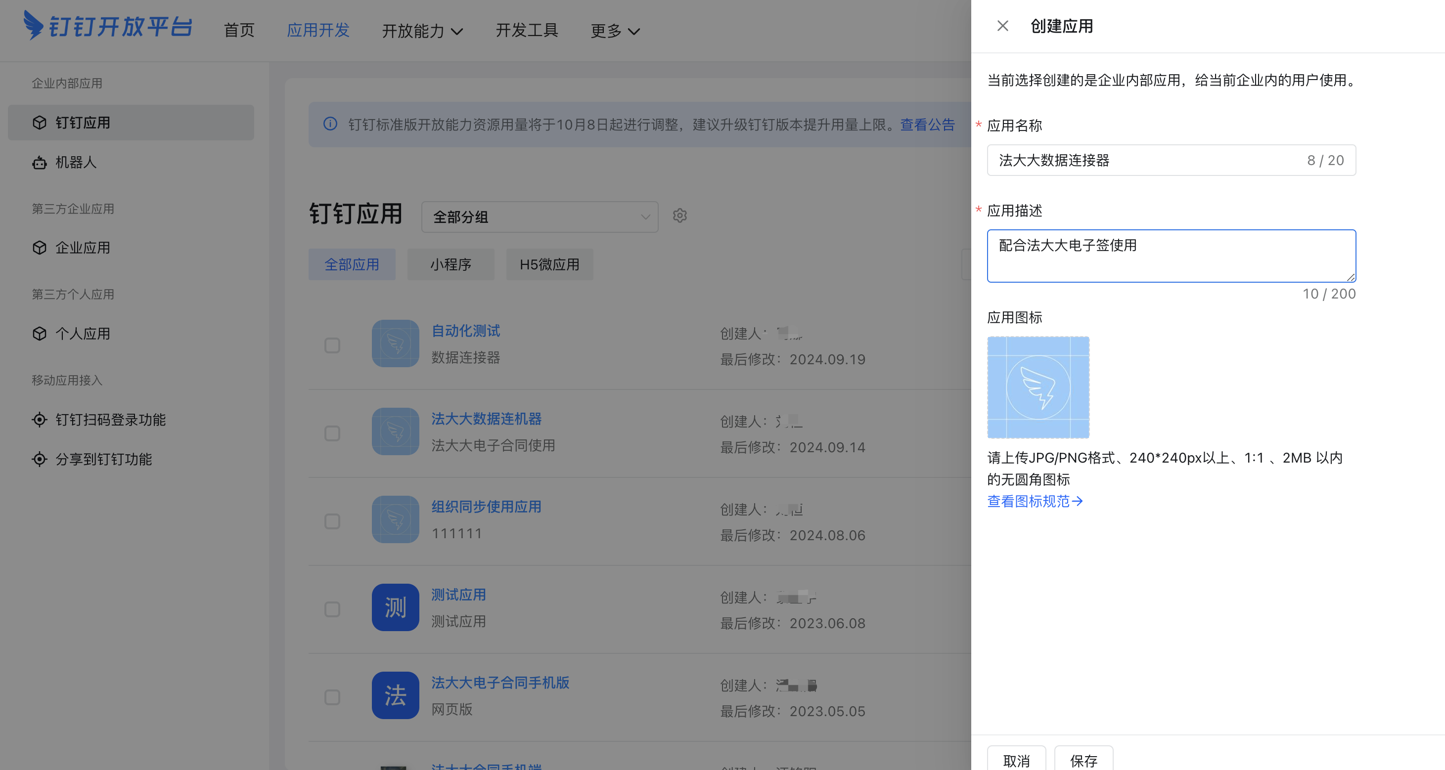The height and width of the screenshot is (770, 1445).
Task: Click the 数据连接器 description text
Action: click(x=465, y=357)
